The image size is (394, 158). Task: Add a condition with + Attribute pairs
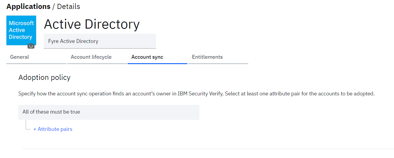click(x=53, y=129)
